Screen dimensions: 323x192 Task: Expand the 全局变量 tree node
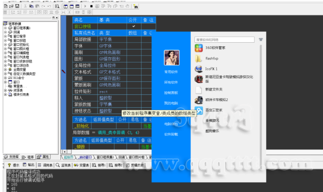point(5,70)
